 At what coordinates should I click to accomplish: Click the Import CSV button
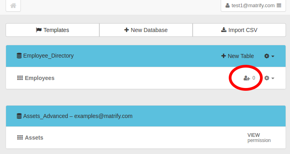coord(239,30)
